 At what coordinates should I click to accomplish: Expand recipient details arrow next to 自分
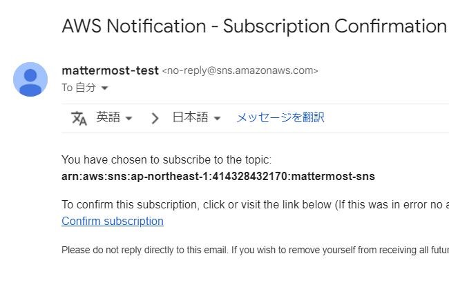[x=105, y=88]
